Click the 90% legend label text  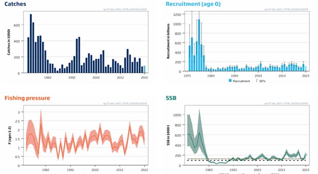262,81
